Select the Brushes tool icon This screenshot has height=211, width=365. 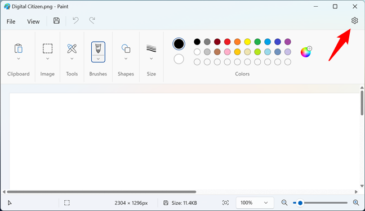(98, 49)
